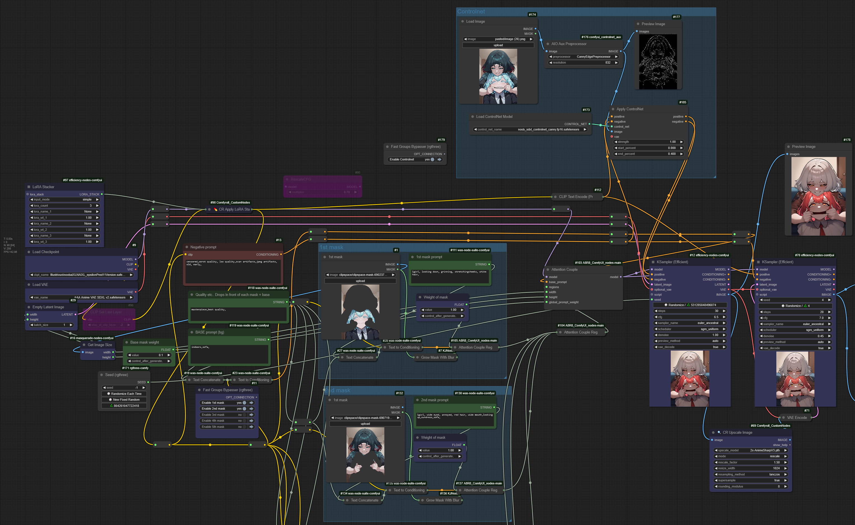Click the go-to arrow beside Enable 3rd mask
Screen dimensions: 855x525
pyautogui.click(x=251, y=415)
